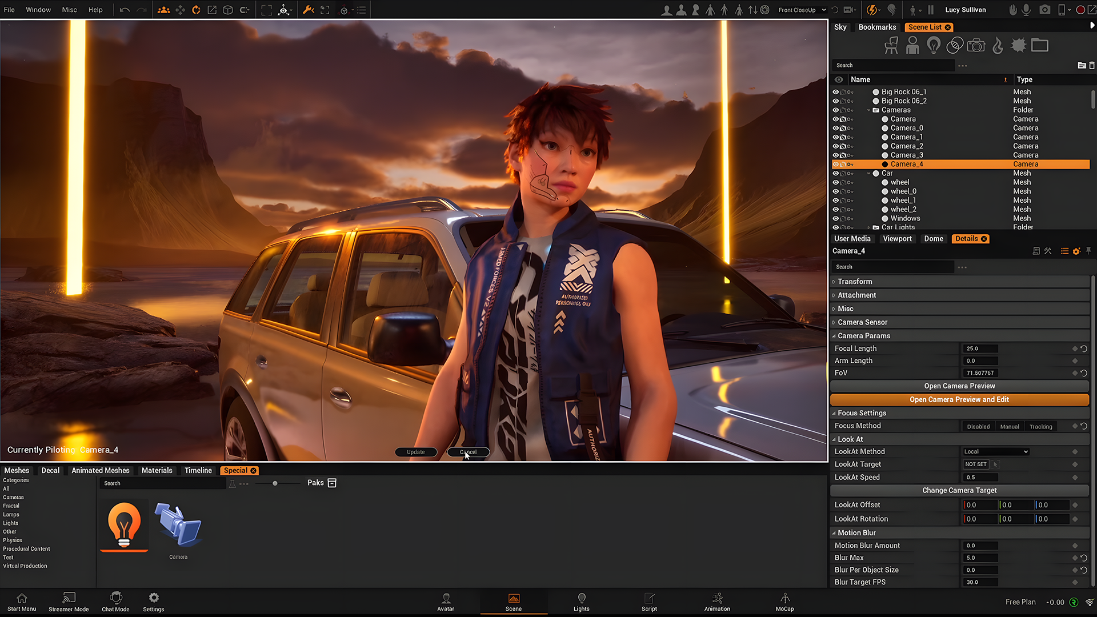Image resolution: width=1097 pixels, height=617 pixels.
Task: Open Chat Mode in bottom bar
Action: [115, 602]
